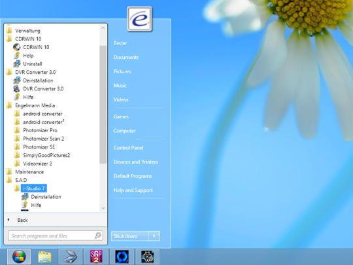353x265 pixels.
Task: Launch the scanner app in the taskbar
Action: (71, 257)
